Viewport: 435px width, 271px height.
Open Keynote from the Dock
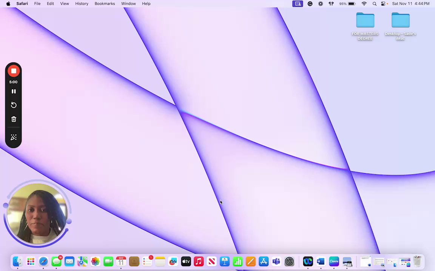point(225,261)
